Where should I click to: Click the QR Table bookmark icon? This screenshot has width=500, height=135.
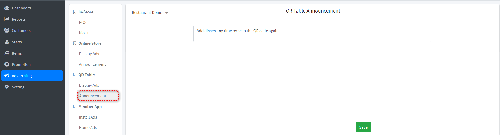[75, 75]
